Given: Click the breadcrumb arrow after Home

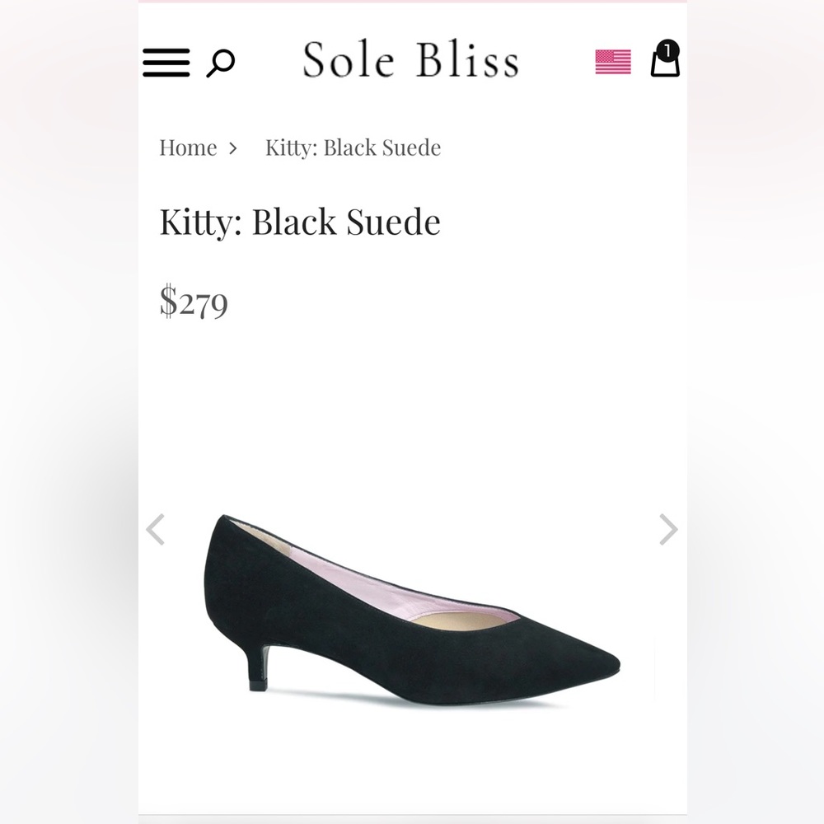Looking at the screenshot, I should 232,147.
